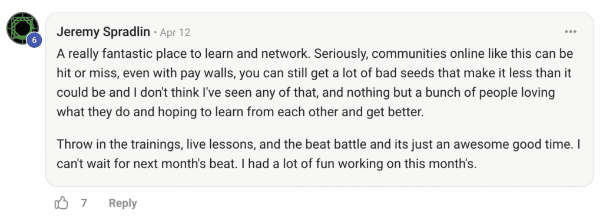Like the comment with thumbs-up icon
603x217 pixels.
61,203
